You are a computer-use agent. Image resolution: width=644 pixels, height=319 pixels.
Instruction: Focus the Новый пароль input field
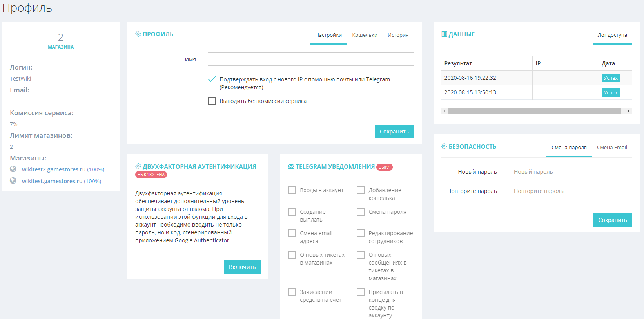point(570,171)
